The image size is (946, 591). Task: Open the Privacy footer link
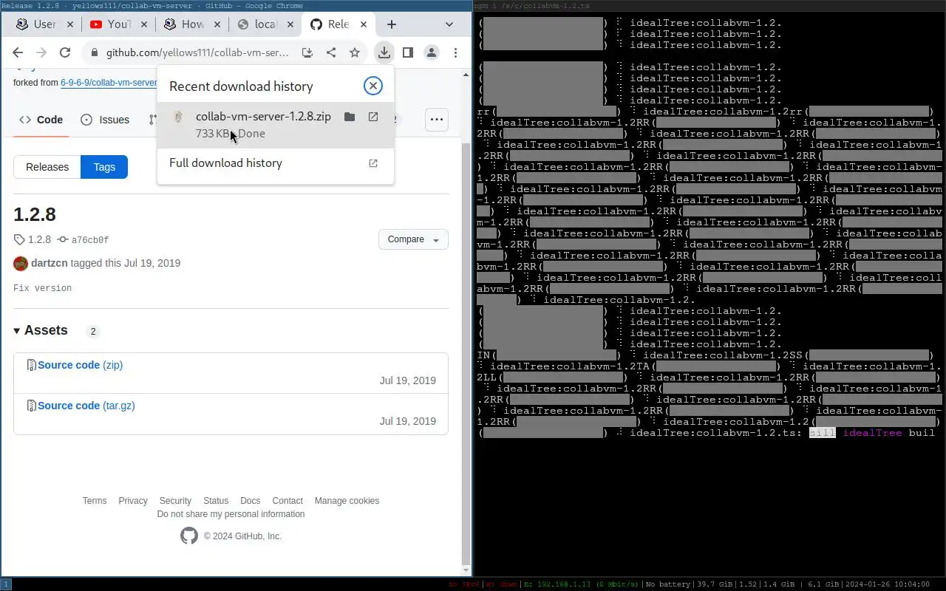133,501
